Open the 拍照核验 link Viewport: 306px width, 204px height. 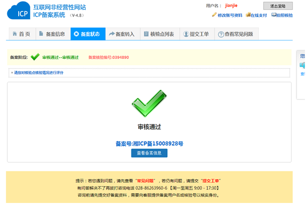(x=284, y=15)
